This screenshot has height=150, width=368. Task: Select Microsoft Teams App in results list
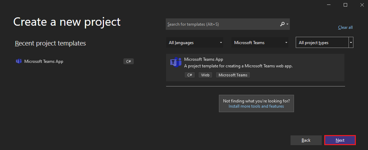click(255, 67)
